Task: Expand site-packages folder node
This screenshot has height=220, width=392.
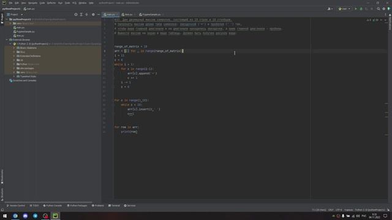Action: (x=14, y=68)
